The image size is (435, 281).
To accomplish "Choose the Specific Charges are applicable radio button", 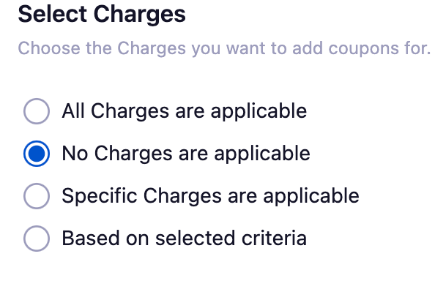I will 37,196.
